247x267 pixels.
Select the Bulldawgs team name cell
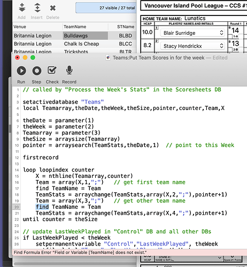(85, 36)
